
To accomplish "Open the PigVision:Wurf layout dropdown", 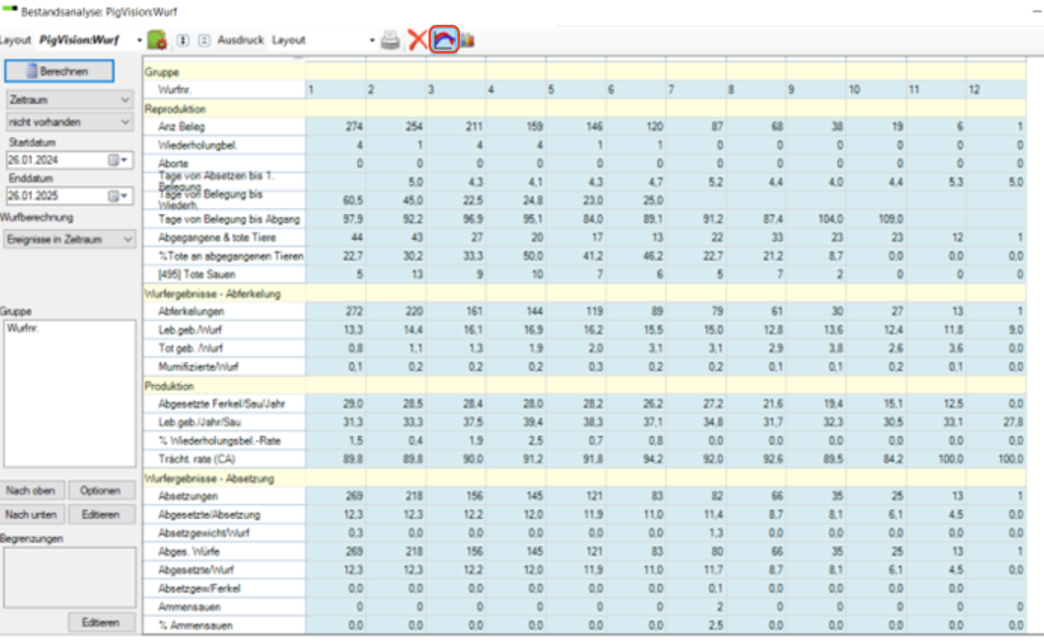I will click(139, 40).
